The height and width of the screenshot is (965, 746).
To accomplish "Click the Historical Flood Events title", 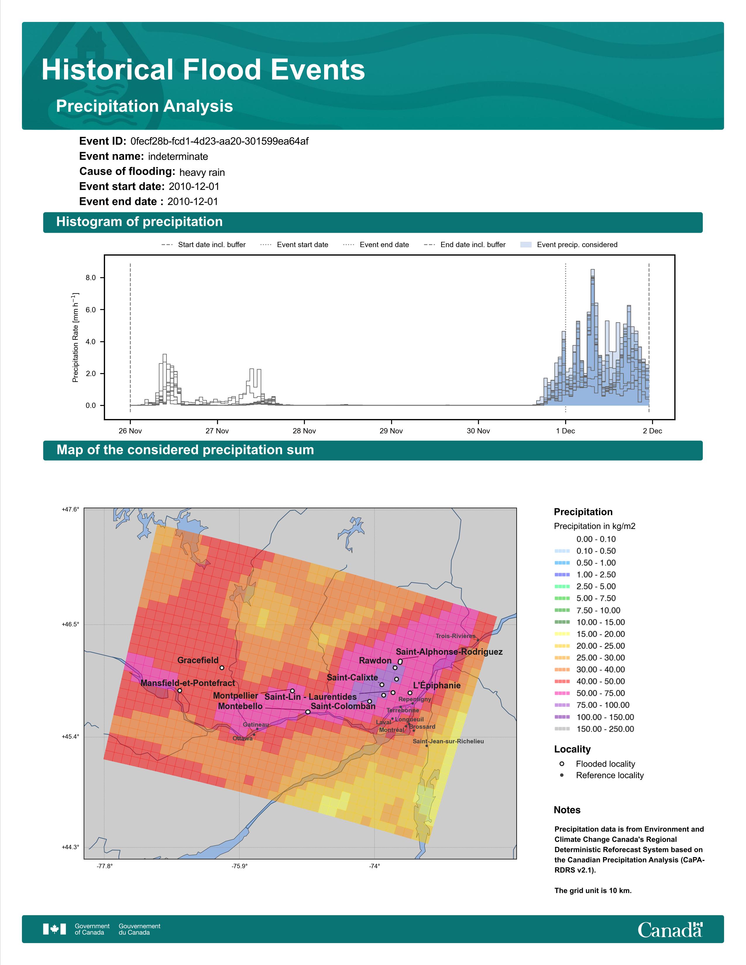I will point(203,70).
